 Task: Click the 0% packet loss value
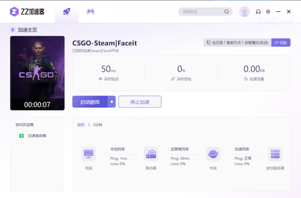[181, 69]
